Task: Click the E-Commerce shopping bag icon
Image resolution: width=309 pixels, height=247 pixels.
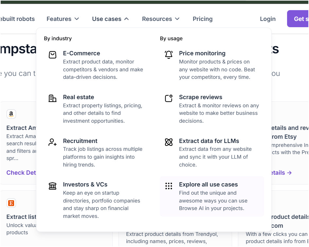Action: [52, 55]
